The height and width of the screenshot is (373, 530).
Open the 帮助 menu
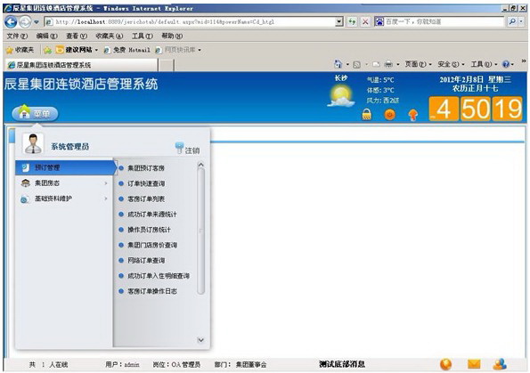click(172, 36)
